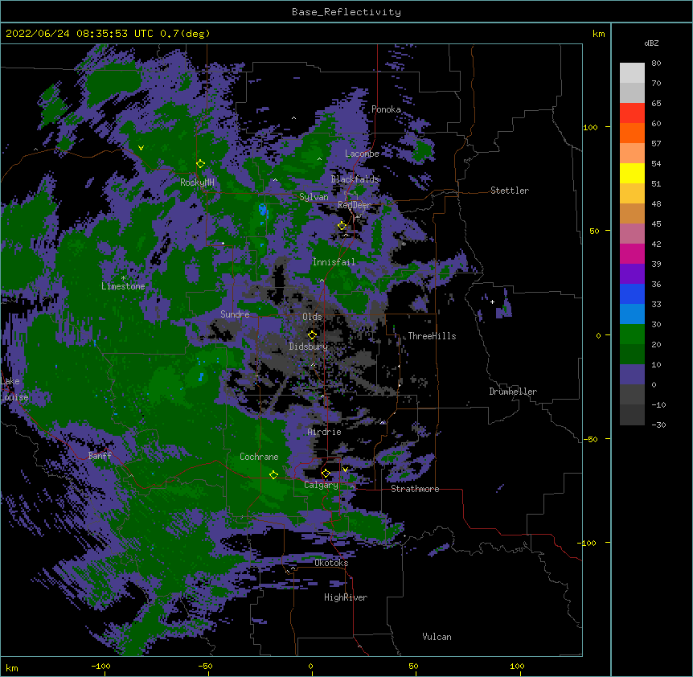Screen dimensions: 693x677
Task: Click the isolated purple echo north of Drumheller
Action: pos(504,305)
